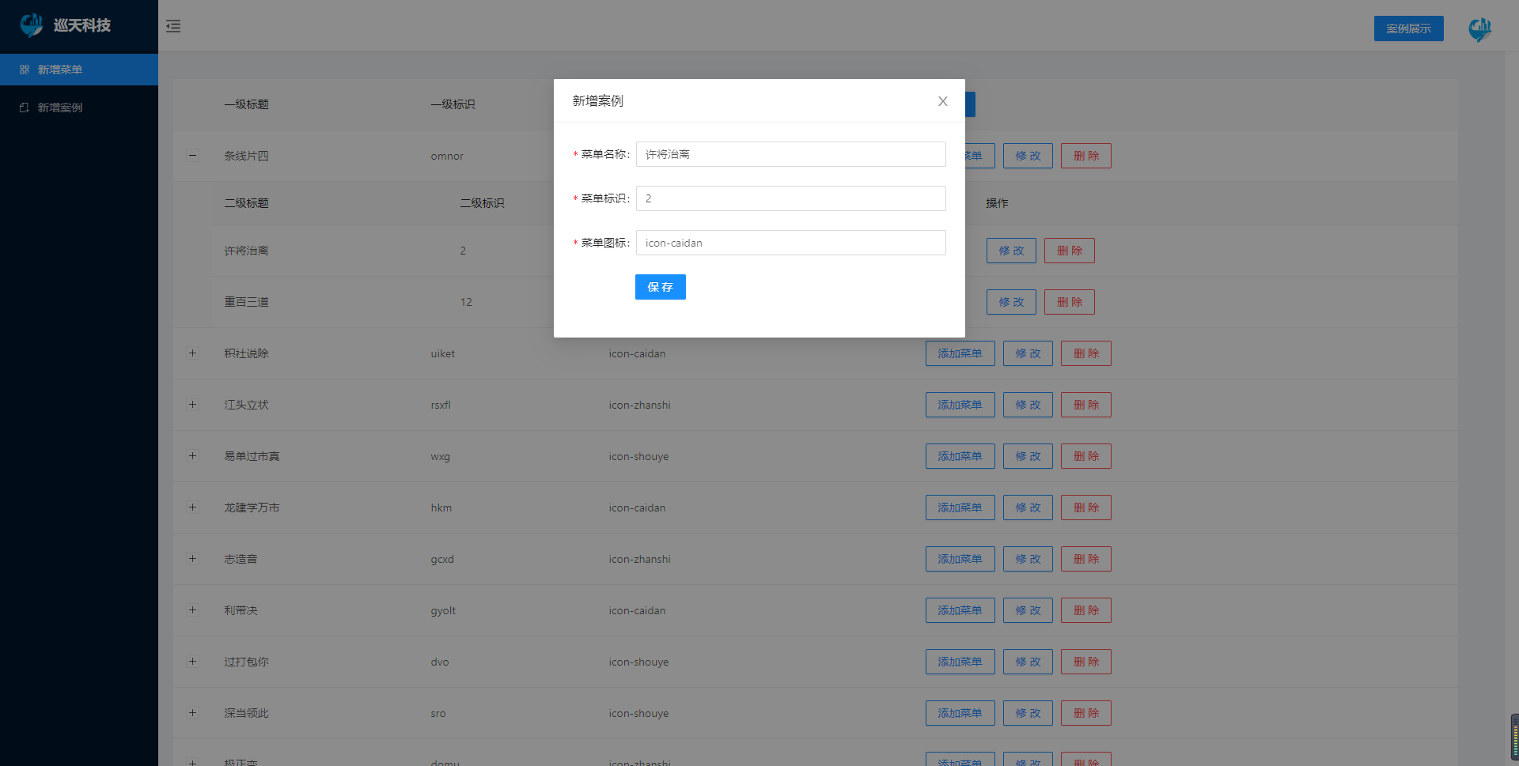Click 修改 for sub-item 重百三道
The width and height of the screenshot is (1519, 766).
click(x=1011, y=302)
